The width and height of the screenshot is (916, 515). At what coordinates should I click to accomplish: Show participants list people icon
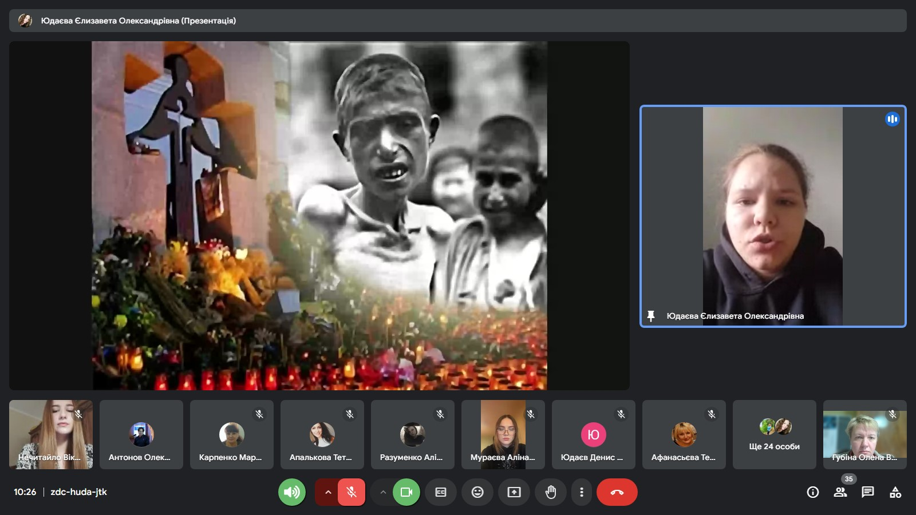pyautogui.click(x=840, y=492)
